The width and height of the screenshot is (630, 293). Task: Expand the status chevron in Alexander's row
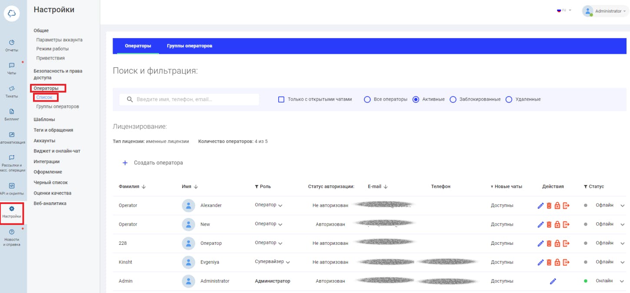click(x=622, y=206)
